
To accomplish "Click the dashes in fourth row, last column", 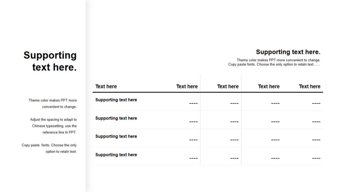I will (x=316, y=158).
